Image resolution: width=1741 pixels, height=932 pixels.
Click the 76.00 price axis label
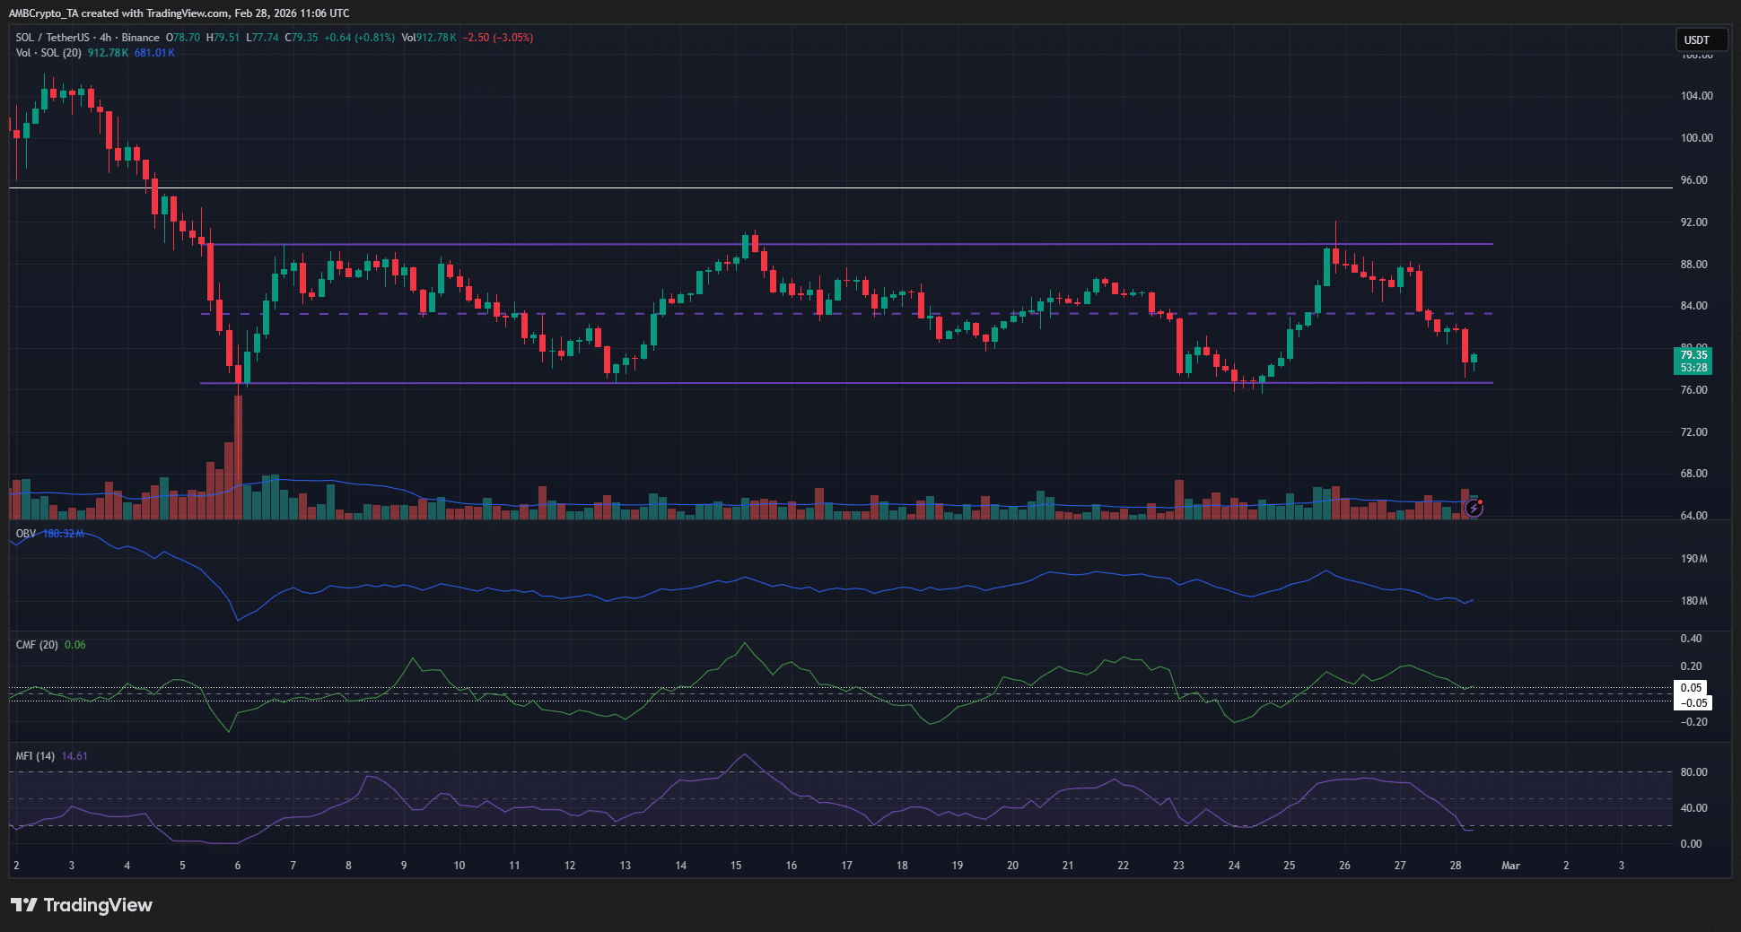click(x=1694, y=390)
